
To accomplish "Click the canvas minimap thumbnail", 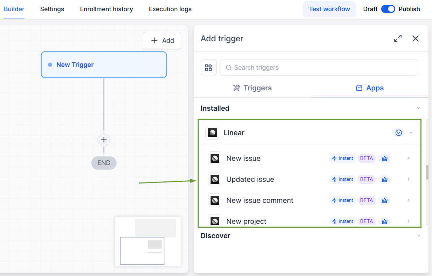I will (148, 241).
